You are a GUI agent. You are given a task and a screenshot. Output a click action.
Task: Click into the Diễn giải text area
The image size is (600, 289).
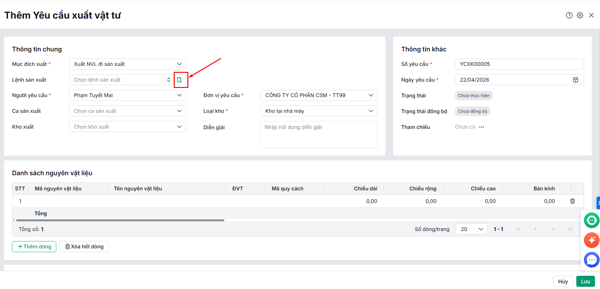[319, 134]
